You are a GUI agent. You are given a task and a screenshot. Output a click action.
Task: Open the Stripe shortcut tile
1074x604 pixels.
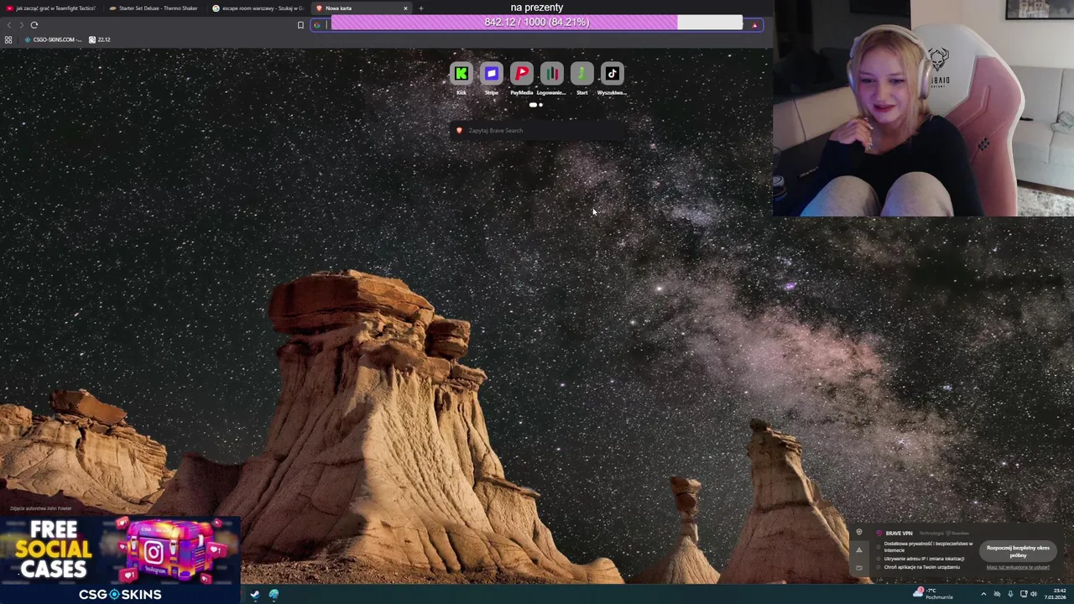(491, 74)
